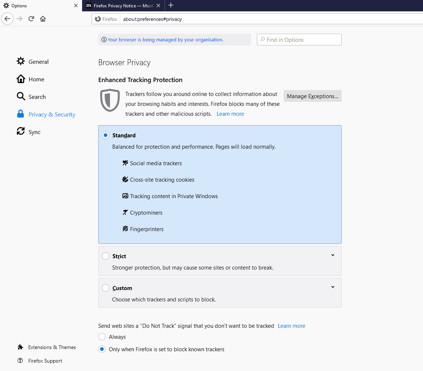The image size is (423, 371).
Task: Choose Always for Do Not Track signal
Action: point(102,337)
